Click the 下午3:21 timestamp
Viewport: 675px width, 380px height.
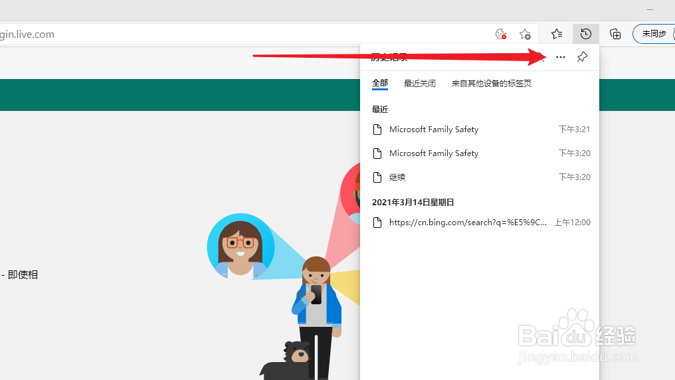(x=574, y=130)
